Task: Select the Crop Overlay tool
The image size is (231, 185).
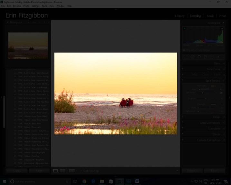Action: [186, 57]
